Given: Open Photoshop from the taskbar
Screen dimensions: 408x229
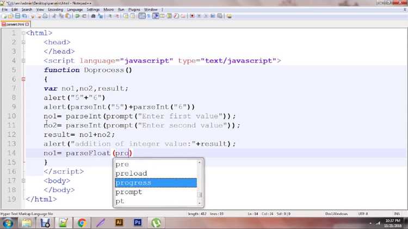Looking at the screenshot, I should (x=138, y=222).
